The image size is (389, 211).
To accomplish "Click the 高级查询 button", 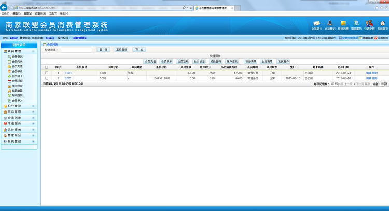I will [121, 50].
